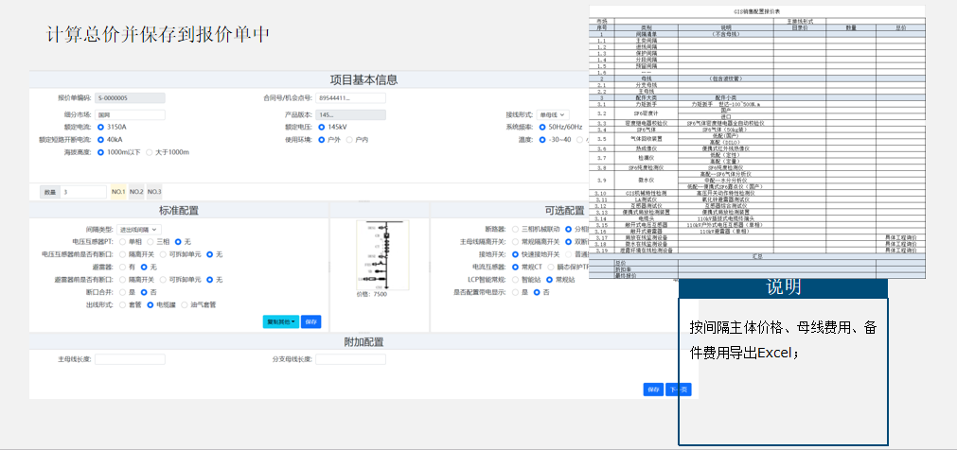This screenshot has width=957, height=450.
Task: Select 常规隔离开关 for 主母线隔离开关
Action: 516,242
